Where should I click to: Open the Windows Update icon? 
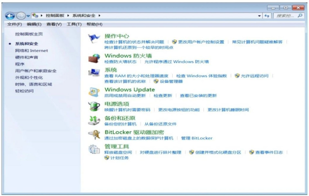pos(94,92)
